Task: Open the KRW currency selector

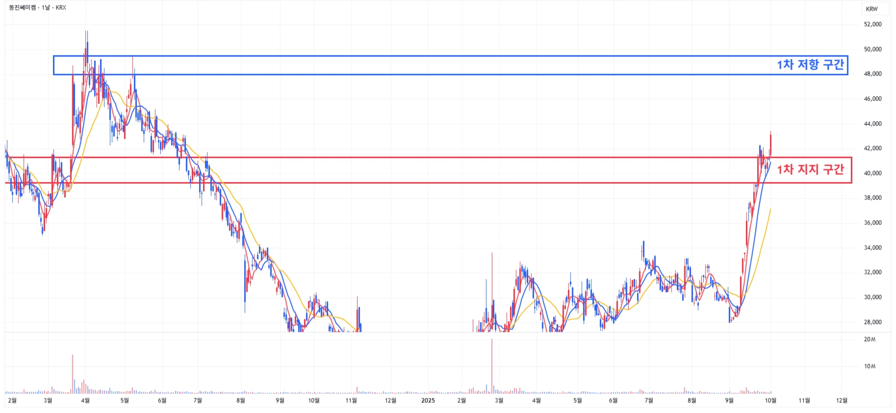Action: [871, 9]
